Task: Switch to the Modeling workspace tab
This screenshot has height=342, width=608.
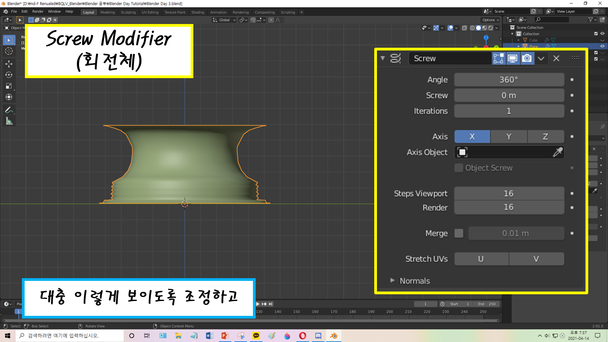Action: coord(107,12)
